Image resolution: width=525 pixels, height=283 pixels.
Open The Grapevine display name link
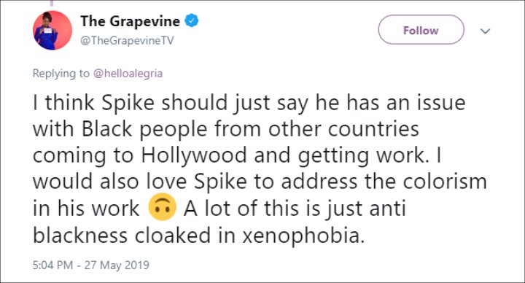pos(131,21)
